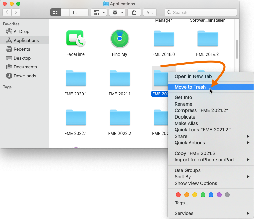Go back with the back arrow button
The height and width of the screenshot is (219, 254).
tap(7, 12)
